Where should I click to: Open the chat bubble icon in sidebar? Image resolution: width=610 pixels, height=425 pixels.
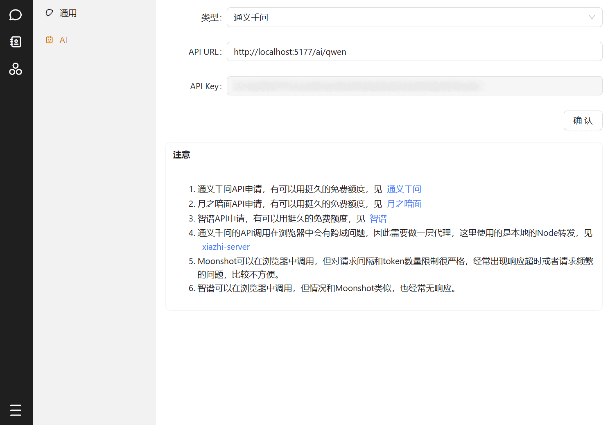click(16, 15)
